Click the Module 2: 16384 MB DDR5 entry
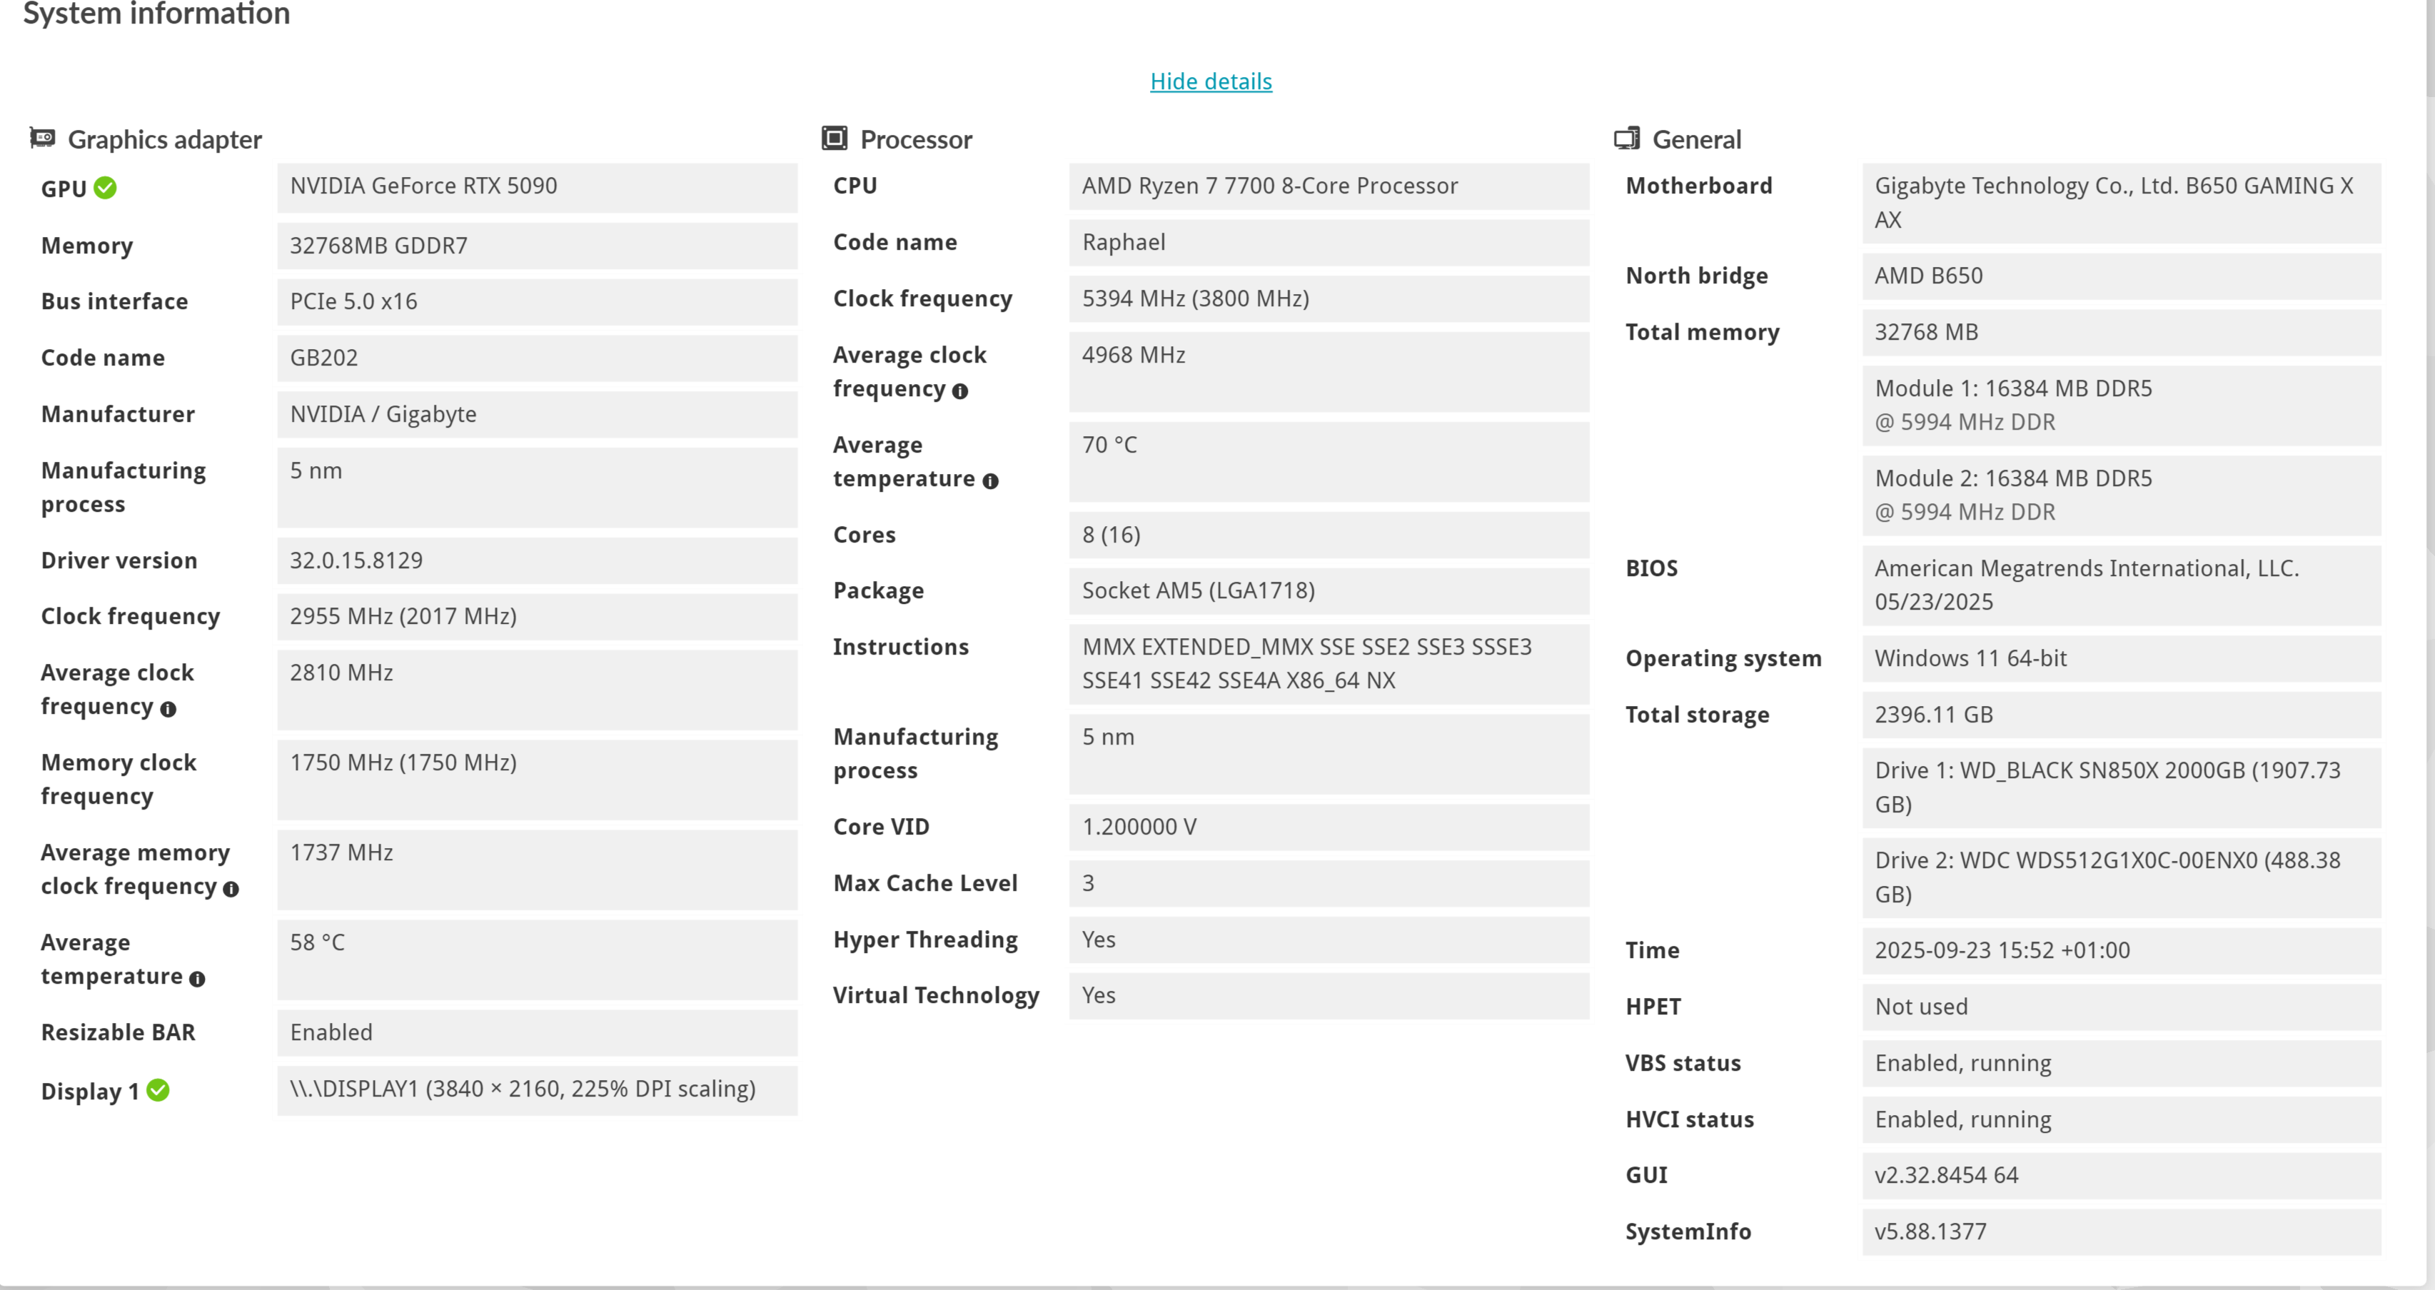 point(2121,495)
